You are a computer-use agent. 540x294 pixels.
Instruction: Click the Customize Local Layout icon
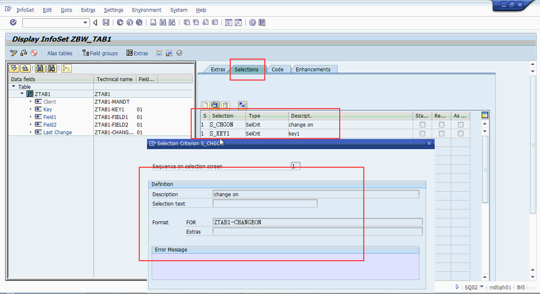tap(262, 23)
